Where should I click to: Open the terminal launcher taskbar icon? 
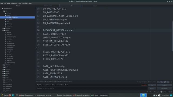coord(17,95)
